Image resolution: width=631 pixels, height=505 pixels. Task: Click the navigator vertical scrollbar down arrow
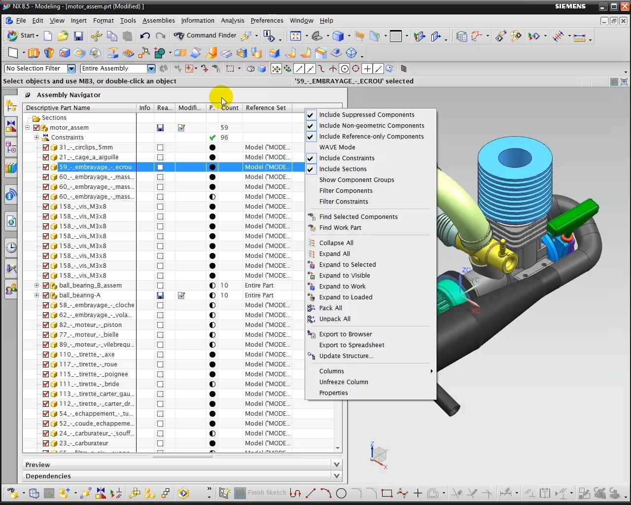point(338,448)
